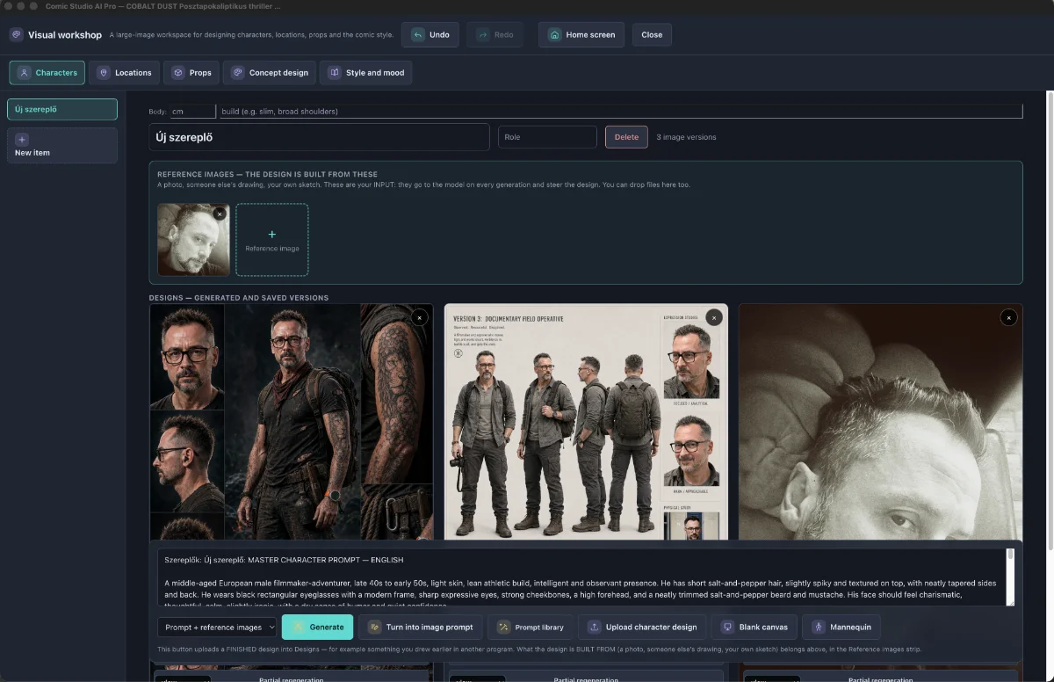Open the reference photo thumbnail
The height and width of the screenshot is (682, 1054).
point(193,240)
